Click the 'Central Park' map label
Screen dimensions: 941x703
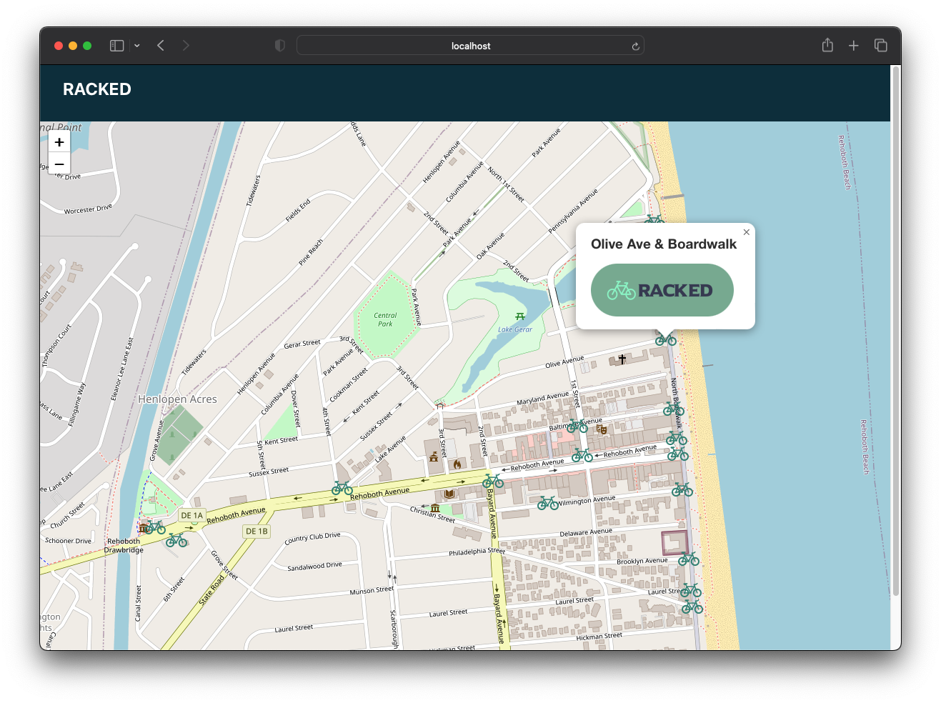click(x=385, y=319)
